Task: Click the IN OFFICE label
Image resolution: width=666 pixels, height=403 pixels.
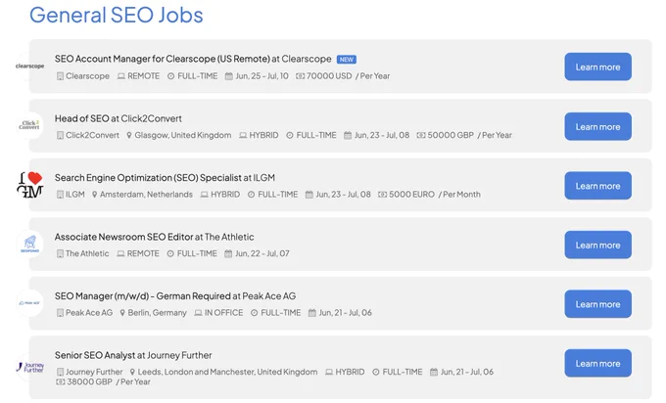Action: point(224,313)
